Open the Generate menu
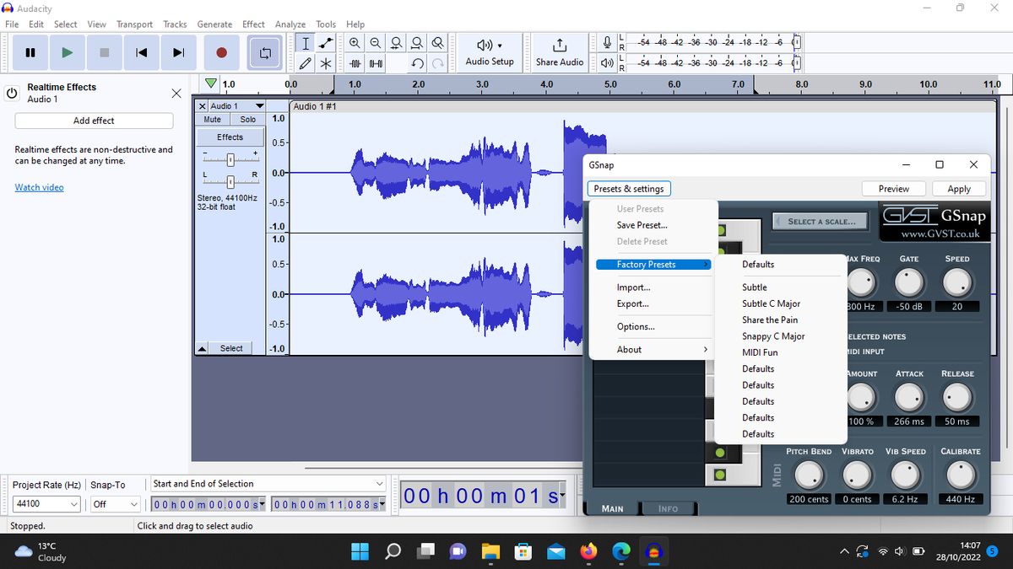The width and height of the screenshot is (1013, 569). coord(214,24)
